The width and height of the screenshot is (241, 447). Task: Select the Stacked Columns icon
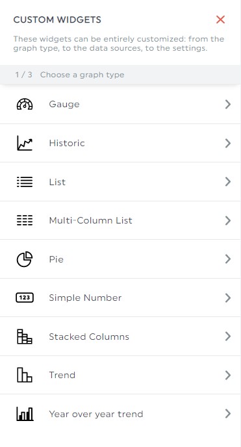[25, 337]
